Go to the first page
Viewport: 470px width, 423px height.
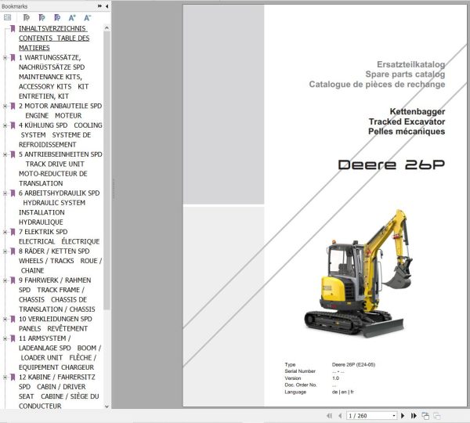tap(330, 415)
